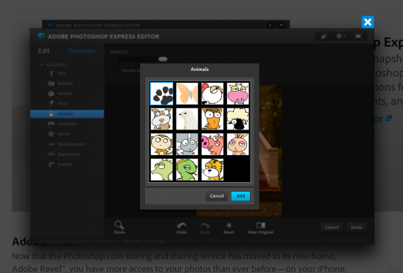Reset the image edits
This screenshot has width=403, height=273.
229,228
